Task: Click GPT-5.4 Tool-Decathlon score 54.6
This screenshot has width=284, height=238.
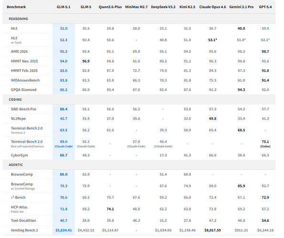Action: click(x=265, y=220)
